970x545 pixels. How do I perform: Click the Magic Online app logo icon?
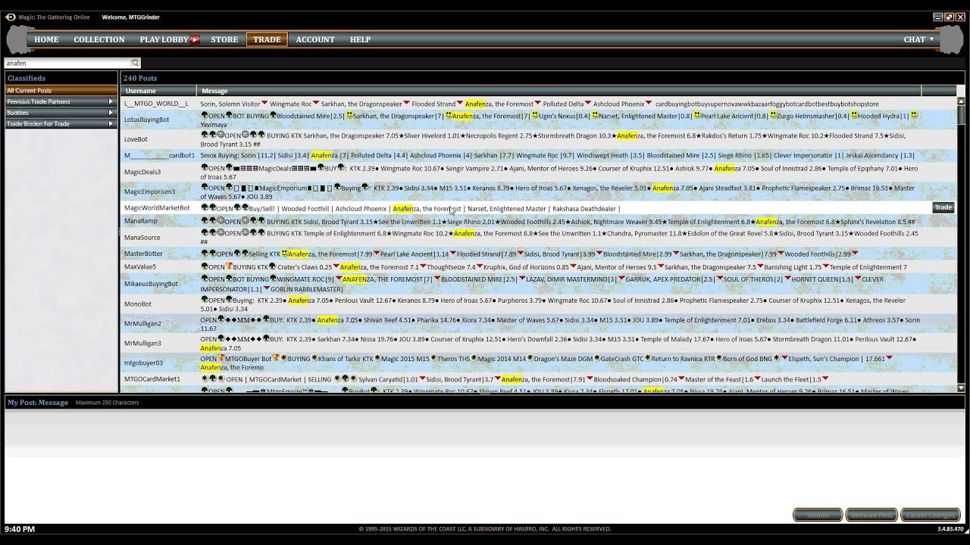click(x=9, y=17)
